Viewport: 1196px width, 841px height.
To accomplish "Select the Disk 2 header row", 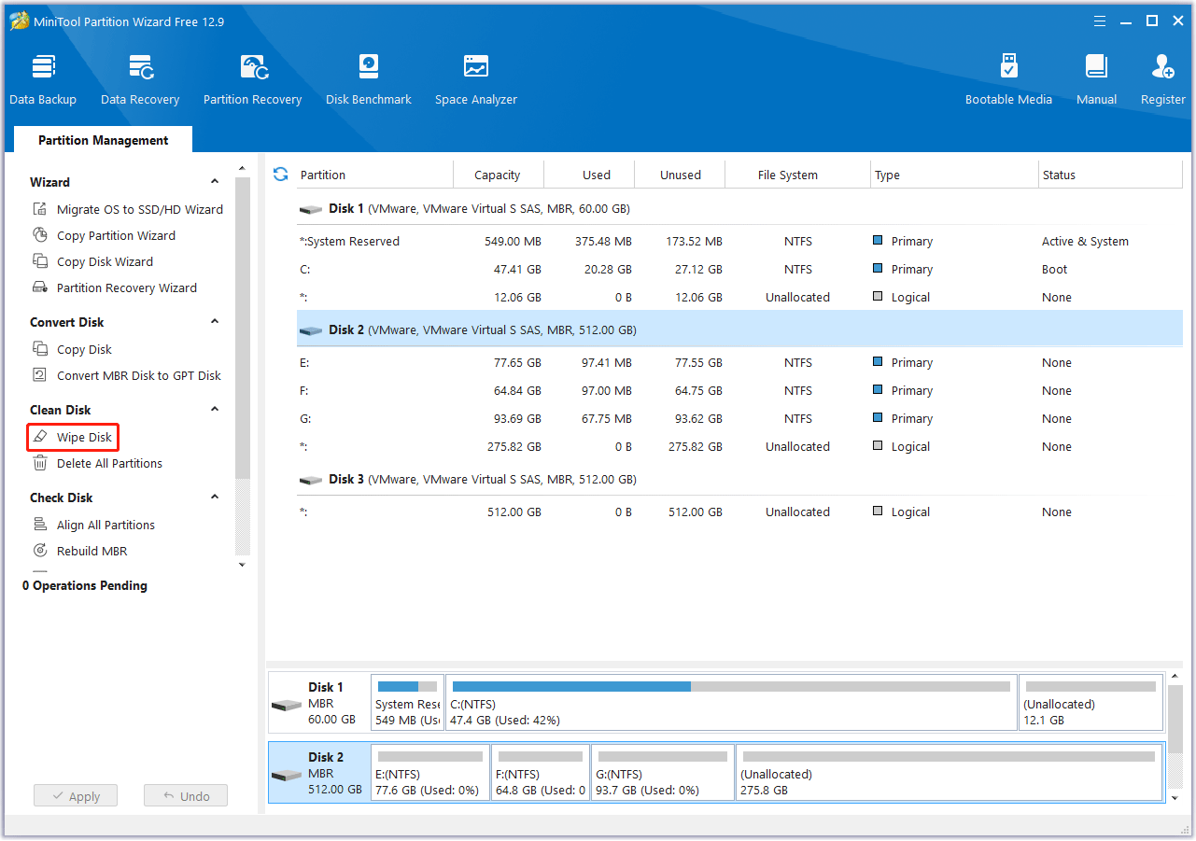I will (739, 329).
